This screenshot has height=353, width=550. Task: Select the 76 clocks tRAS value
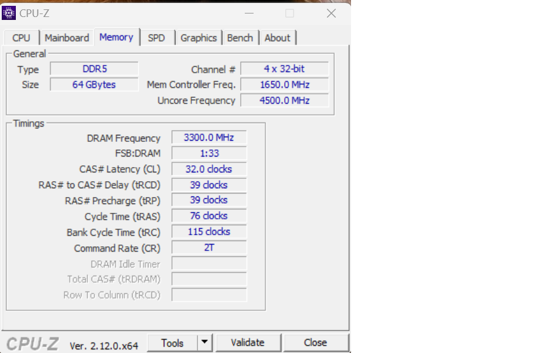click(209, 216)
